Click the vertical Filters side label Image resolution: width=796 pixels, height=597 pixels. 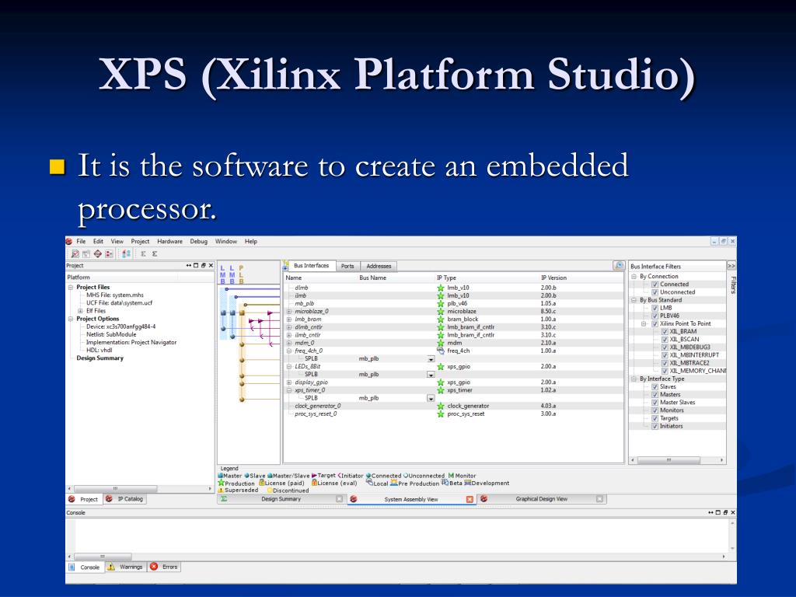point(733,285)
